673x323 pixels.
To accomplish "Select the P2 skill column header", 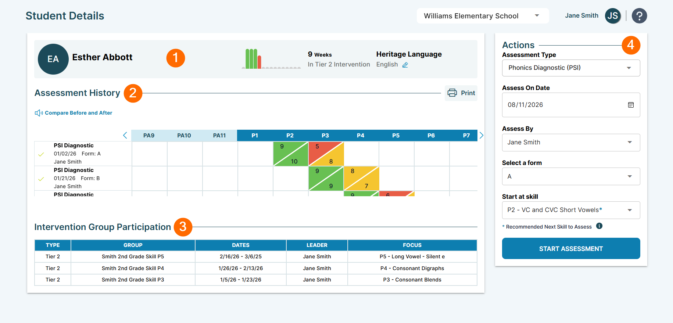I will 290,136.
